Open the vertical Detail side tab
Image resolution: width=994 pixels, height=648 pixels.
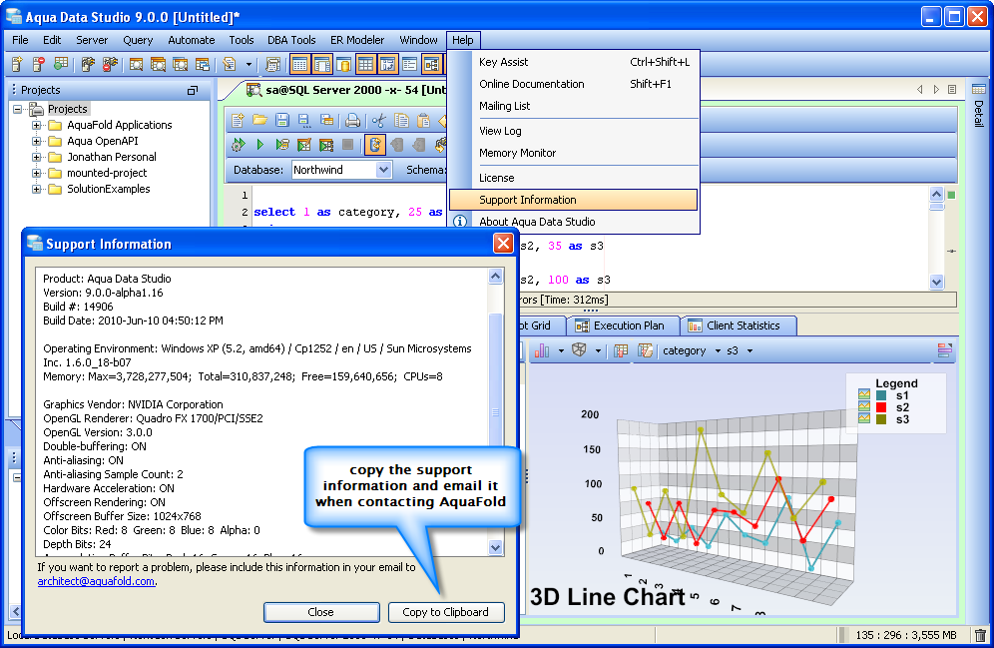click(x=979, y=106)
